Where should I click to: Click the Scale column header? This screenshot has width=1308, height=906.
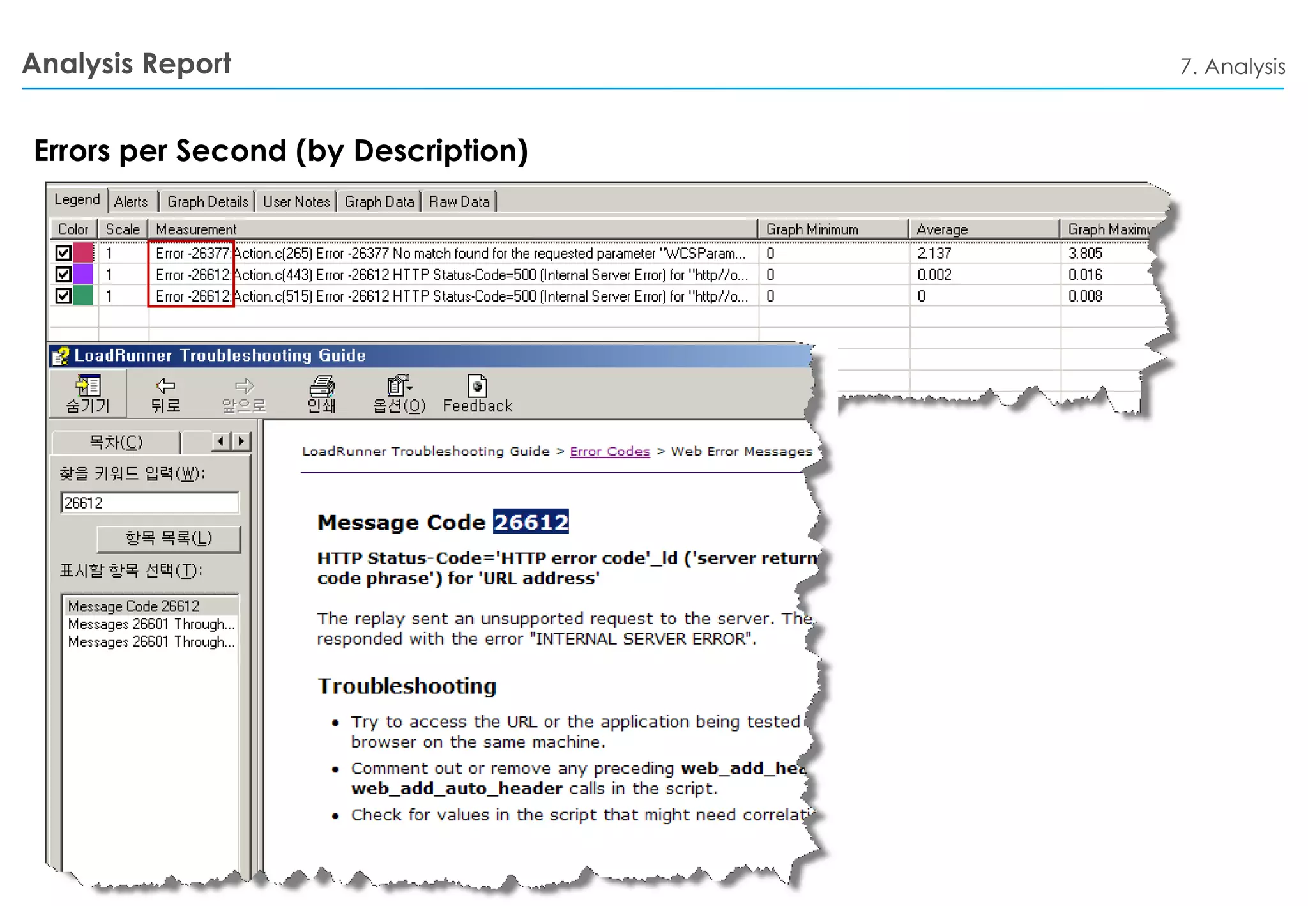point(123,229)
